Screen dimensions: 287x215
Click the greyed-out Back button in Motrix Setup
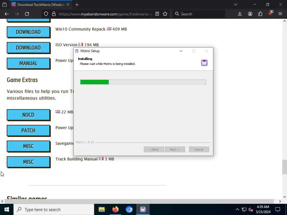point(154,149)
